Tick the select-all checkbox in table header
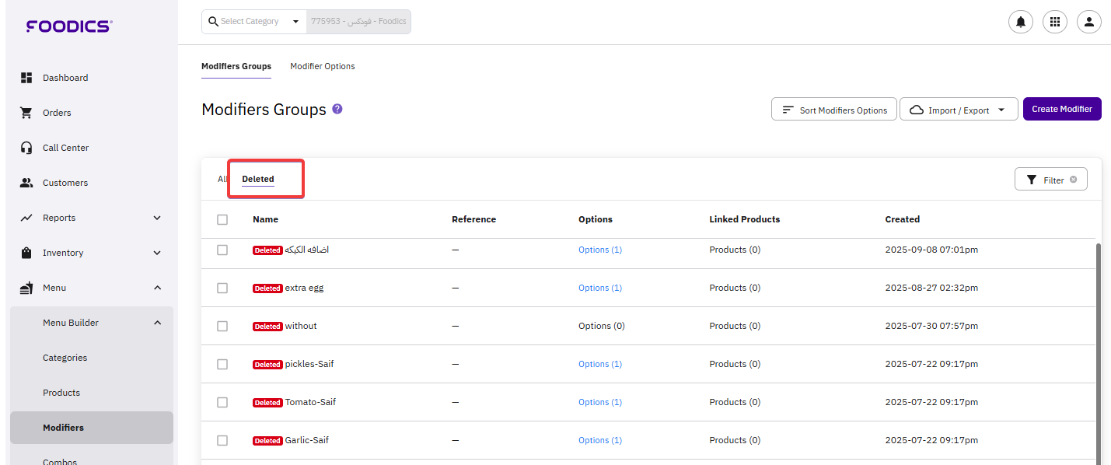 point(222,220)
